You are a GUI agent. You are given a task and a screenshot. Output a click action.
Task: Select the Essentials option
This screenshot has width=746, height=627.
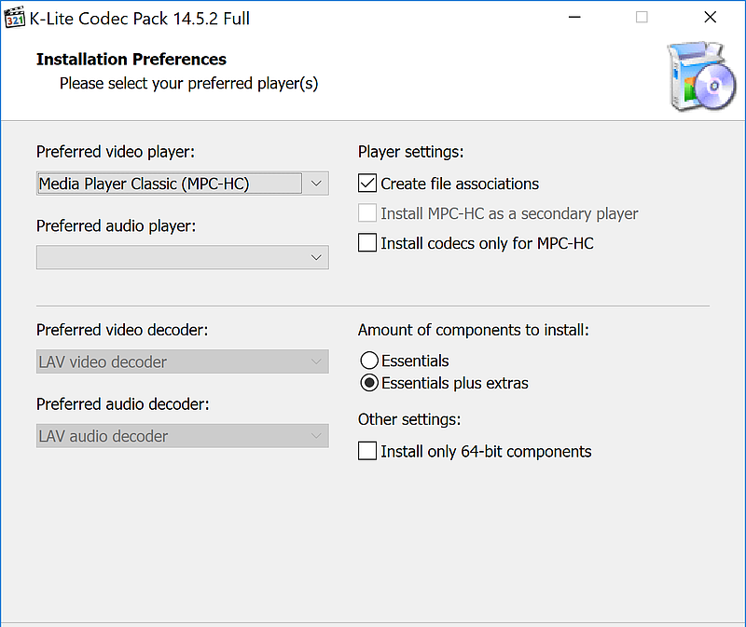click(x=369, y=361)
